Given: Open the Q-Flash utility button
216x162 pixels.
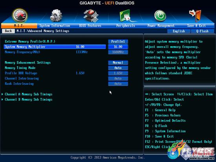Looking at the screenshot, I should [x=202, y=31].
